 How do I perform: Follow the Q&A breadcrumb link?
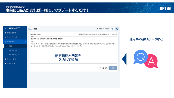tap(30, 29)
